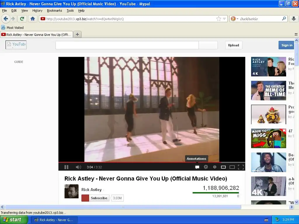Image resolution: width=299 pixels, height=224 pixels.
Task: Open the Made To Miss Minecraft thumbnail
Action: coord(269,138)
